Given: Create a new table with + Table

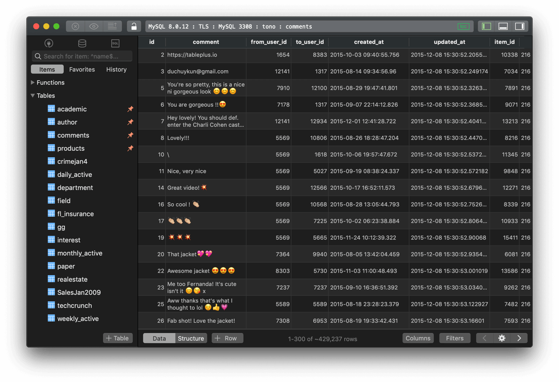Looking at the screenshot, I should tap(118, 338).
